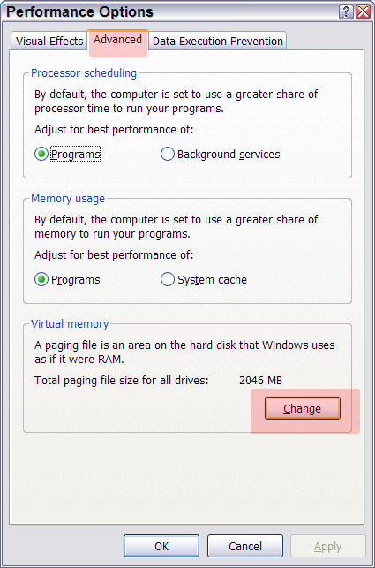Close the Performance Options dialog
Screen dimensions: 375x568
click(x=363, y=12)
